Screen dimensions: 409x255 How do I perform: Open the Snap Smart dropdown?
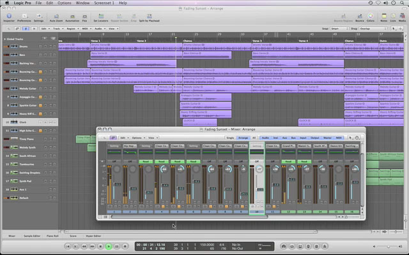[339, 29]
